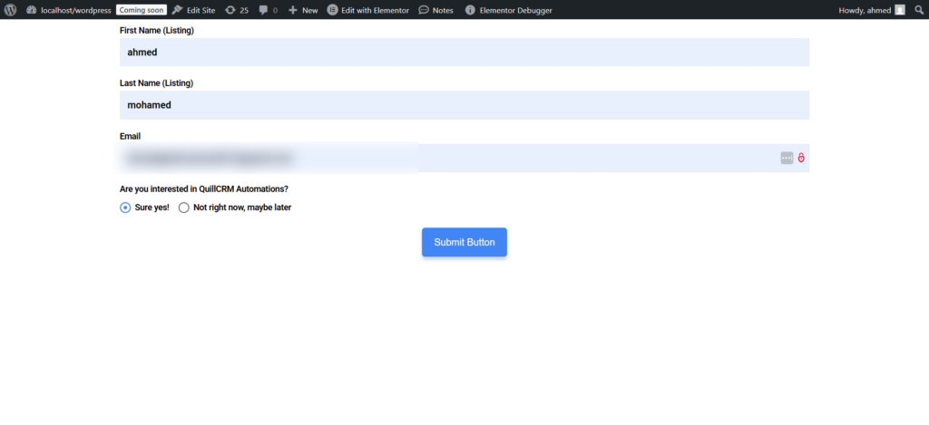This screenshot has width=929, height=425.
Task: Click the "Coming soon" status badge
Action: tap(142, 10)
